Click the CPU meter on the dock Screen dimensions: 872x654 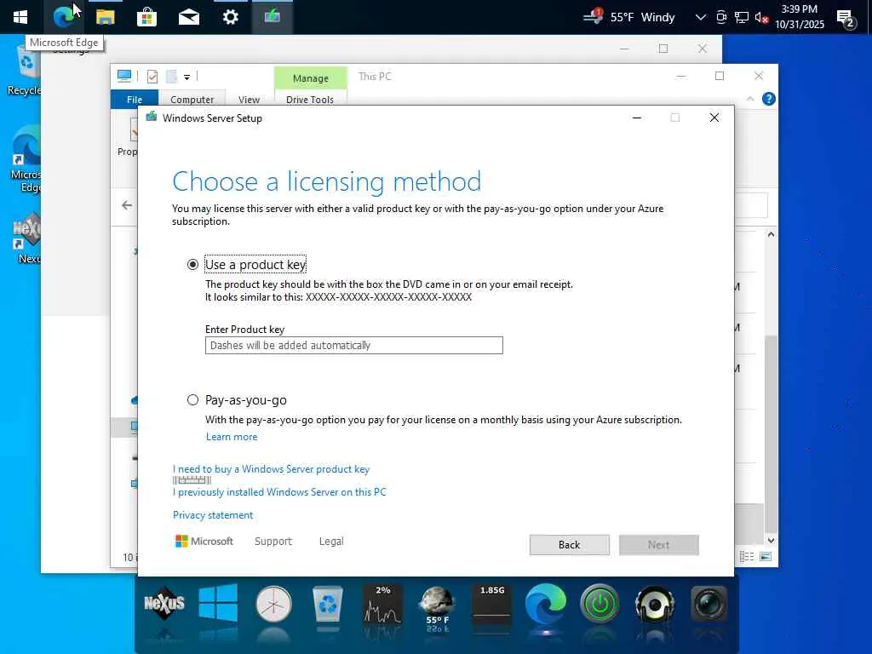pos(382,604)
